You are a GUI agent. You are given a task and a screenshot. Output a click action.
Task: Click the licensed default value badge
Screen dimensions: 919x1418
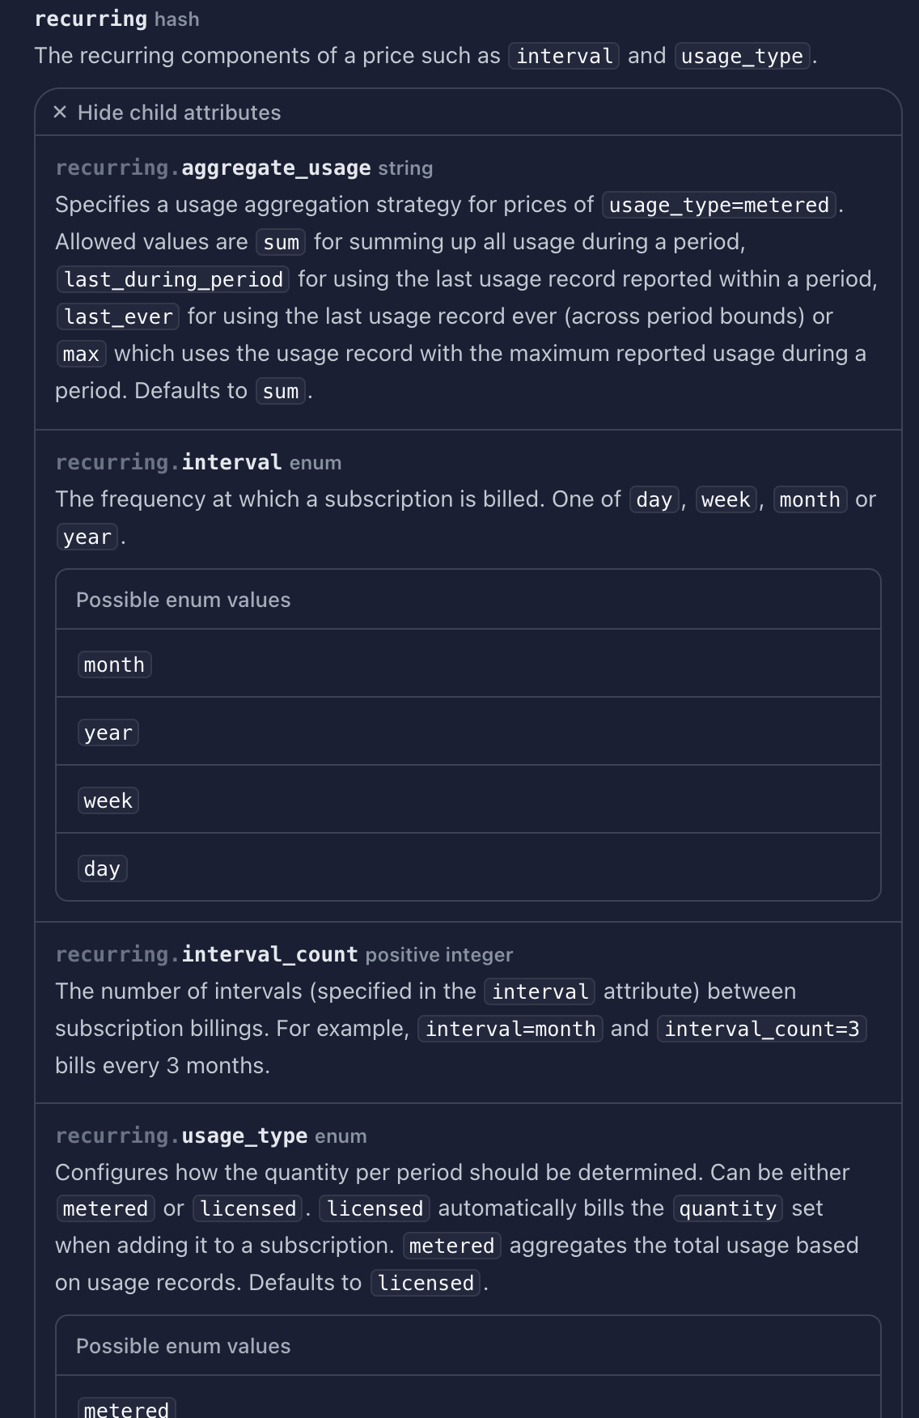[x=425, y=1283]
